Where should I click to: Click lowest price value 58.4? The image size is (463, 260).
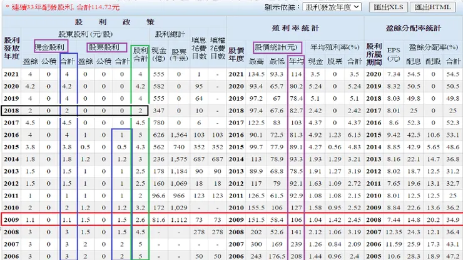[277, 220]
